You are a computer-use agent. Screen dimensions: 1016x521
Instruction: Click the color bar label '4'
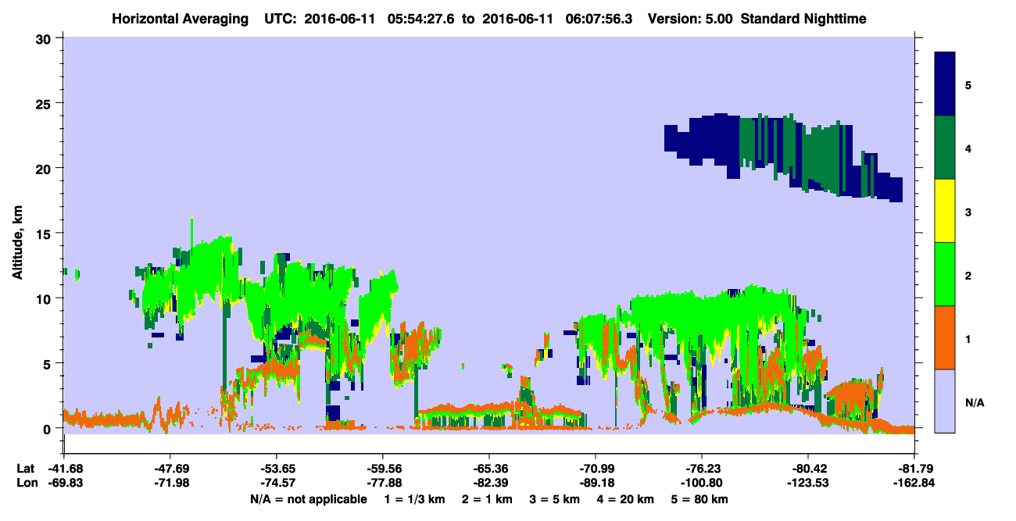click(968, 148)
